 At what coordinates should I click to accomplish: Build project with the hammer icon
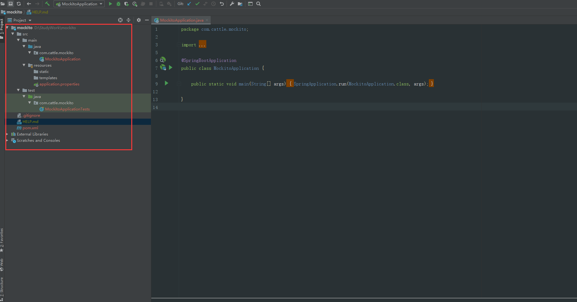48,4
